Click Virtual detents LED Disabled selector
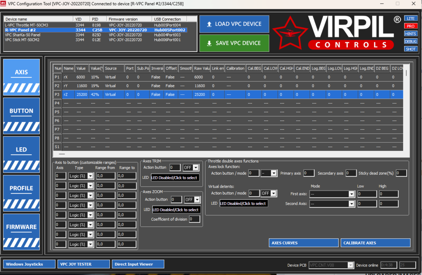Image resolution: width=422 pixels, height=275 pixels. tap(244, 203)
